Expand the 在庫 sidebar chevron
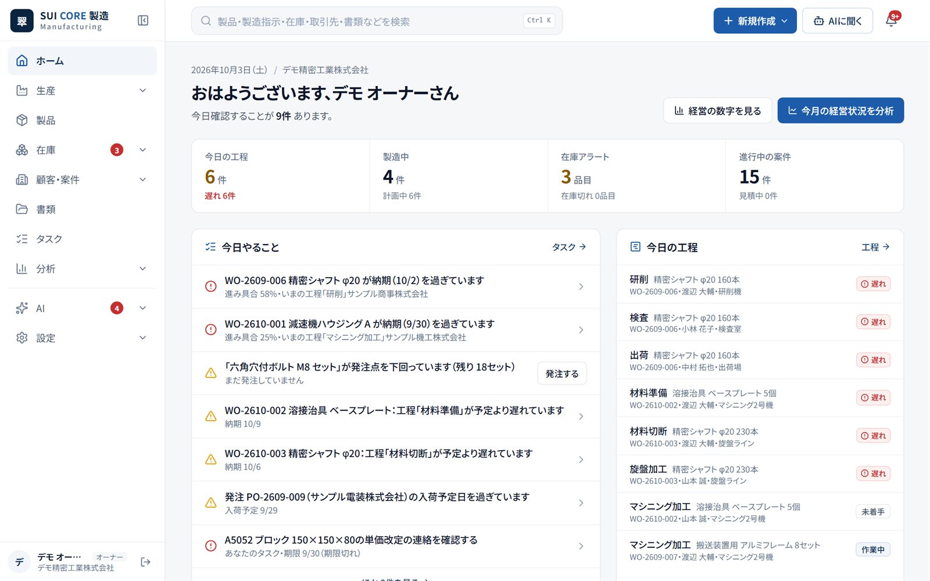Viewport: 930px width, 581px height. point(143,150)
